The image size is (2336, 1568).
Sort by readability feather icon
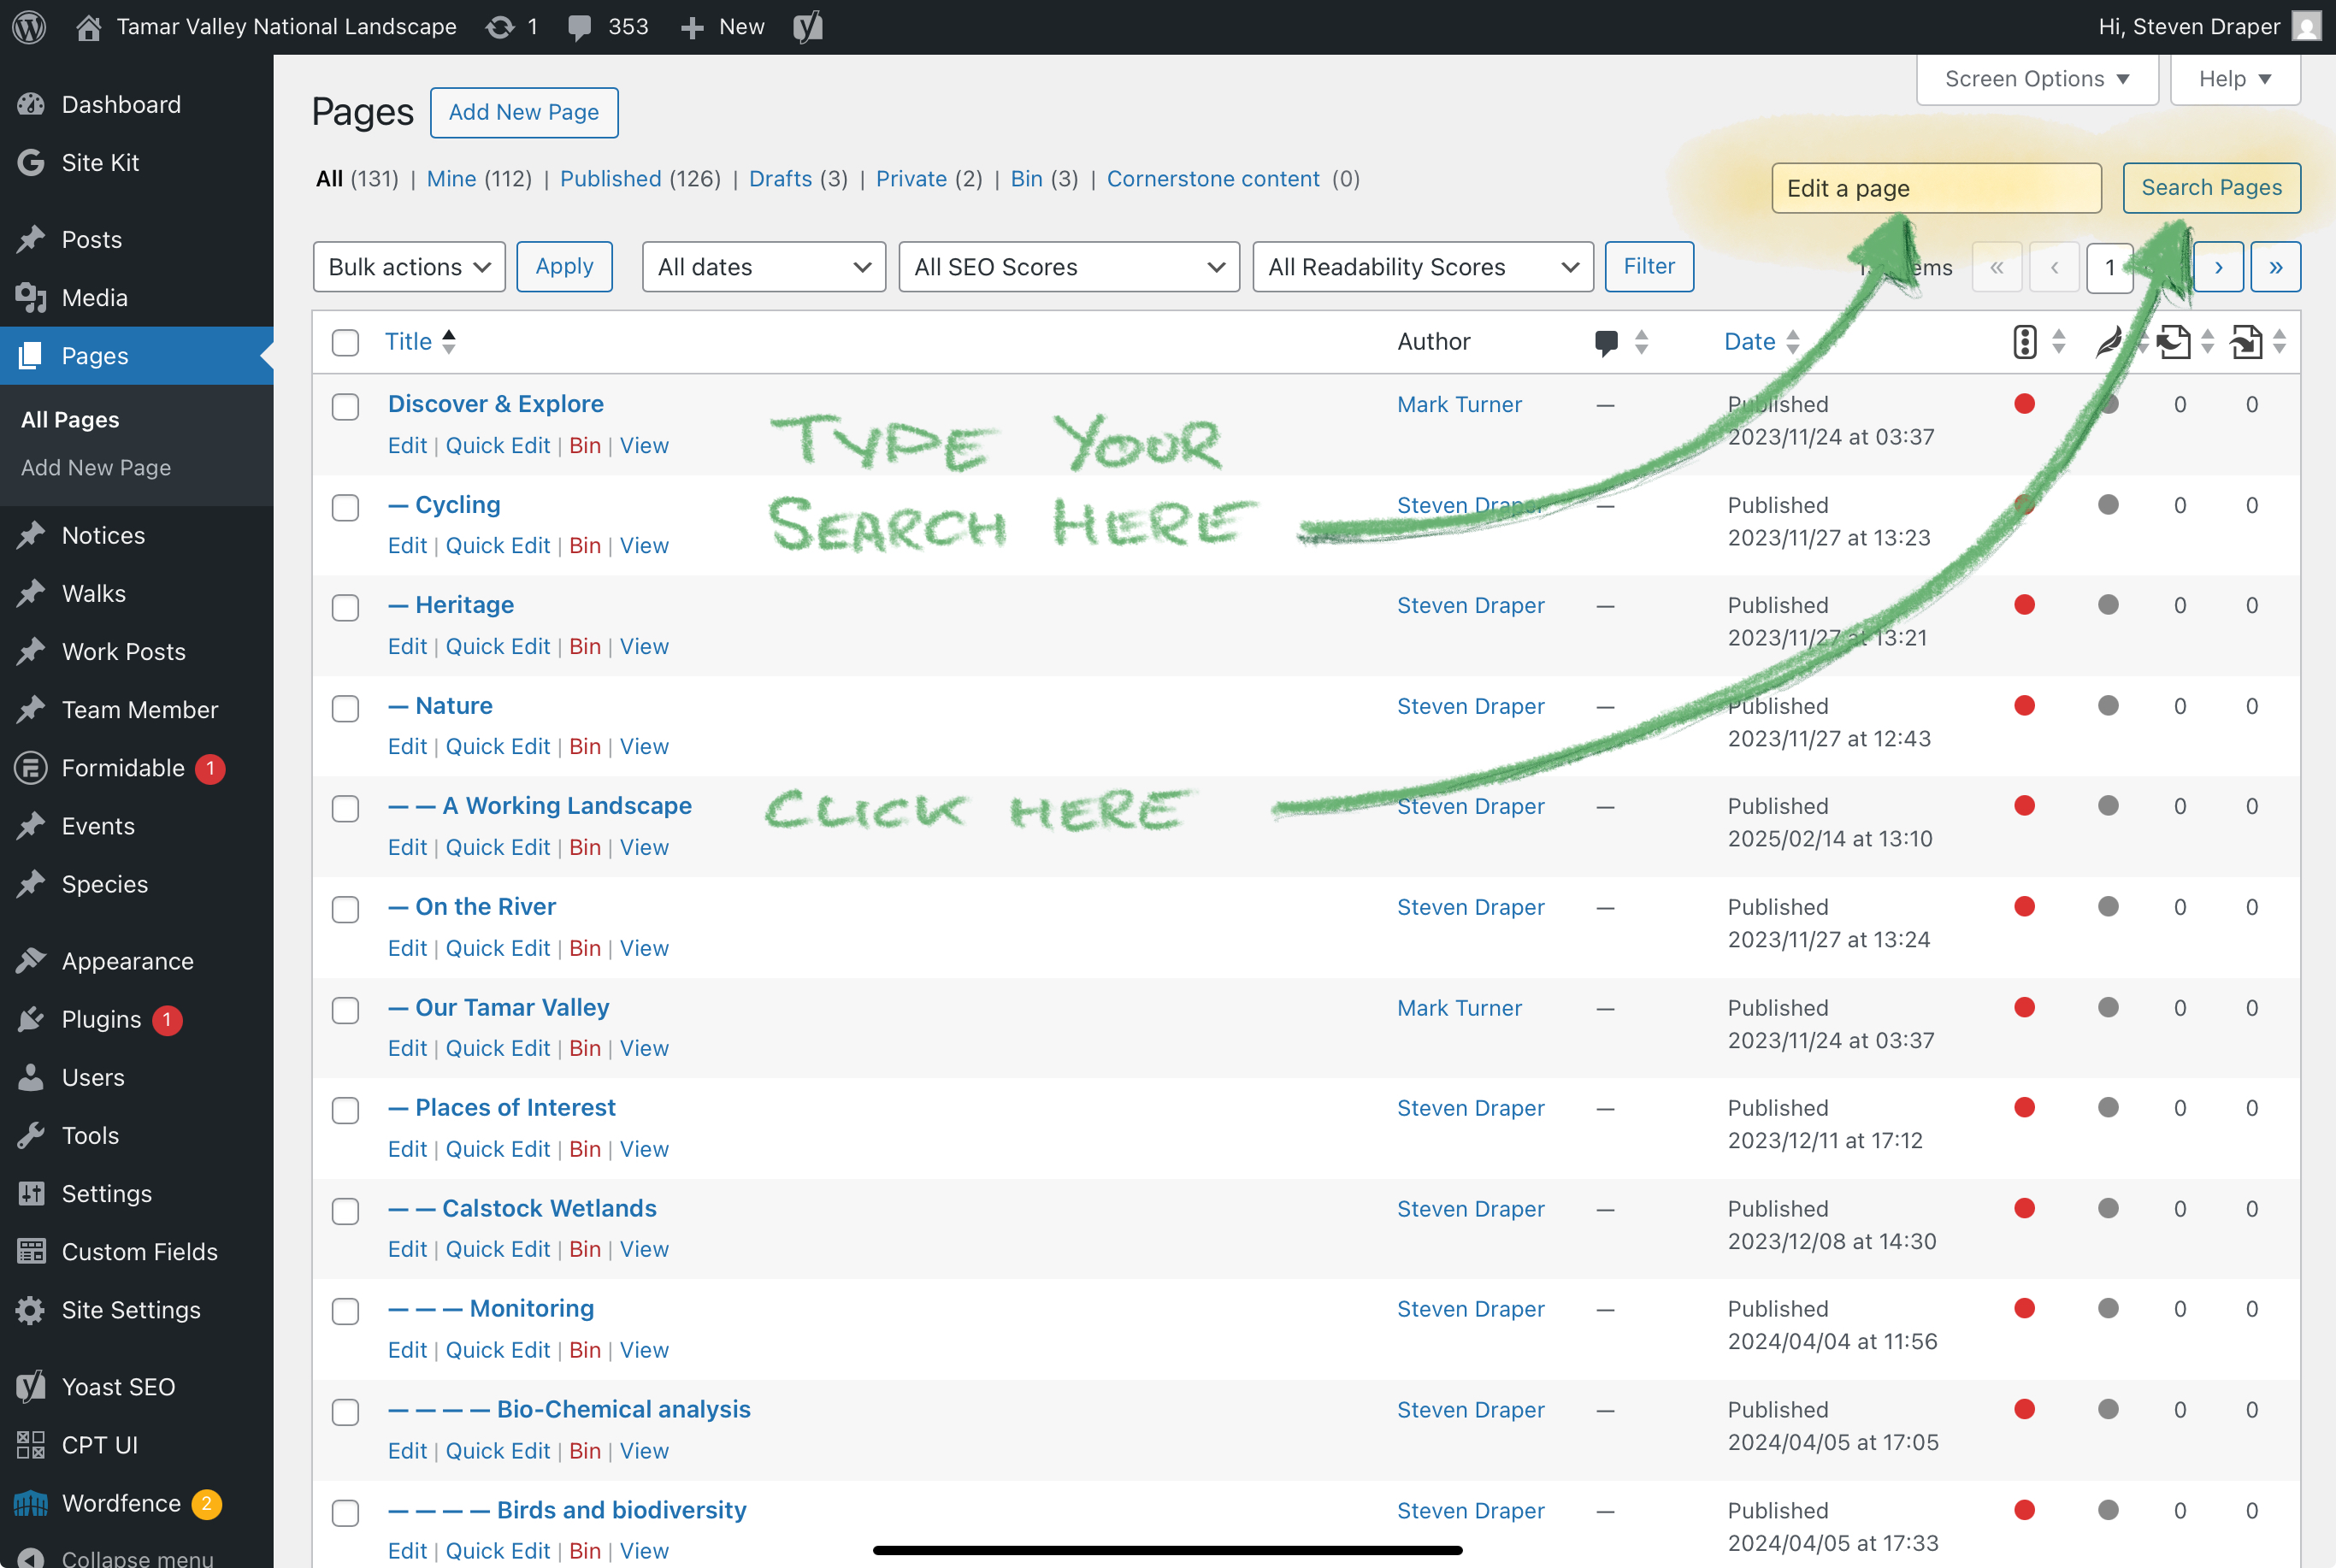pyautogui.click(x=2109, y=342)
